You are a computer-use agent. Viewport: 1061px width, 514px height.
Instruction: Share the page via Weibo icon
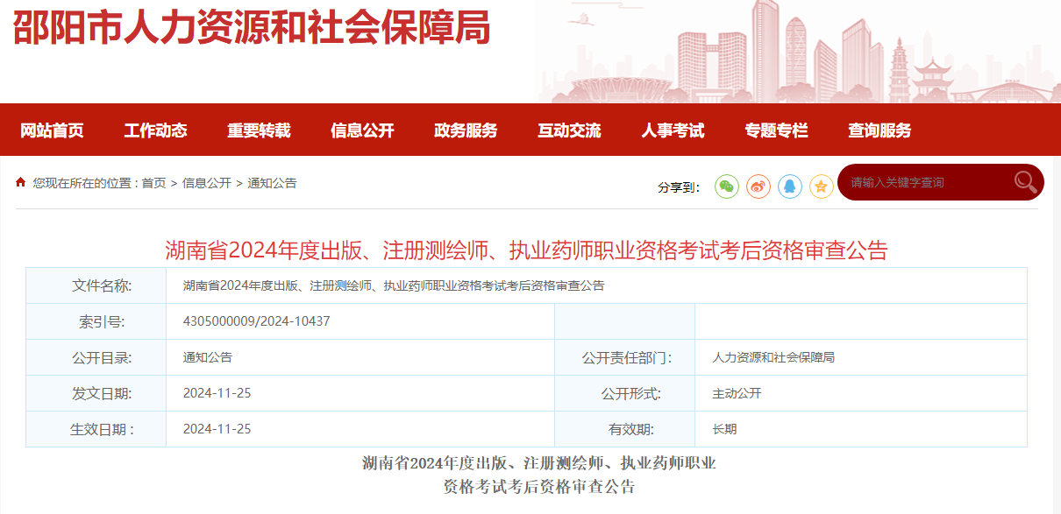tap(758, 186)
